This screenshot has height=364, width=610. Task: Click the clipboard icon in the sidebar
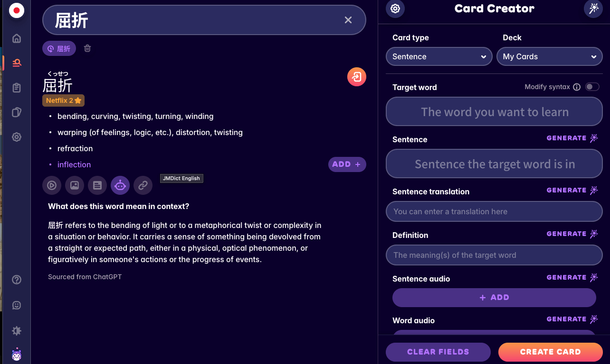(16, 88)
